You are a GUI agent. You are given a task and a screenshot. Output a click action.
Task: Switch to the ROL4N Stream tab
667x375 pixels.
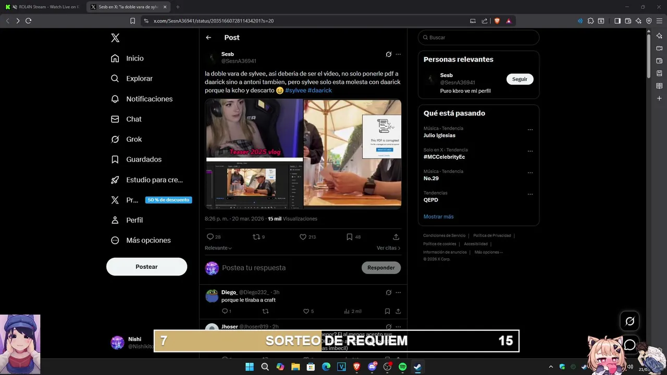tap(42, 7)
